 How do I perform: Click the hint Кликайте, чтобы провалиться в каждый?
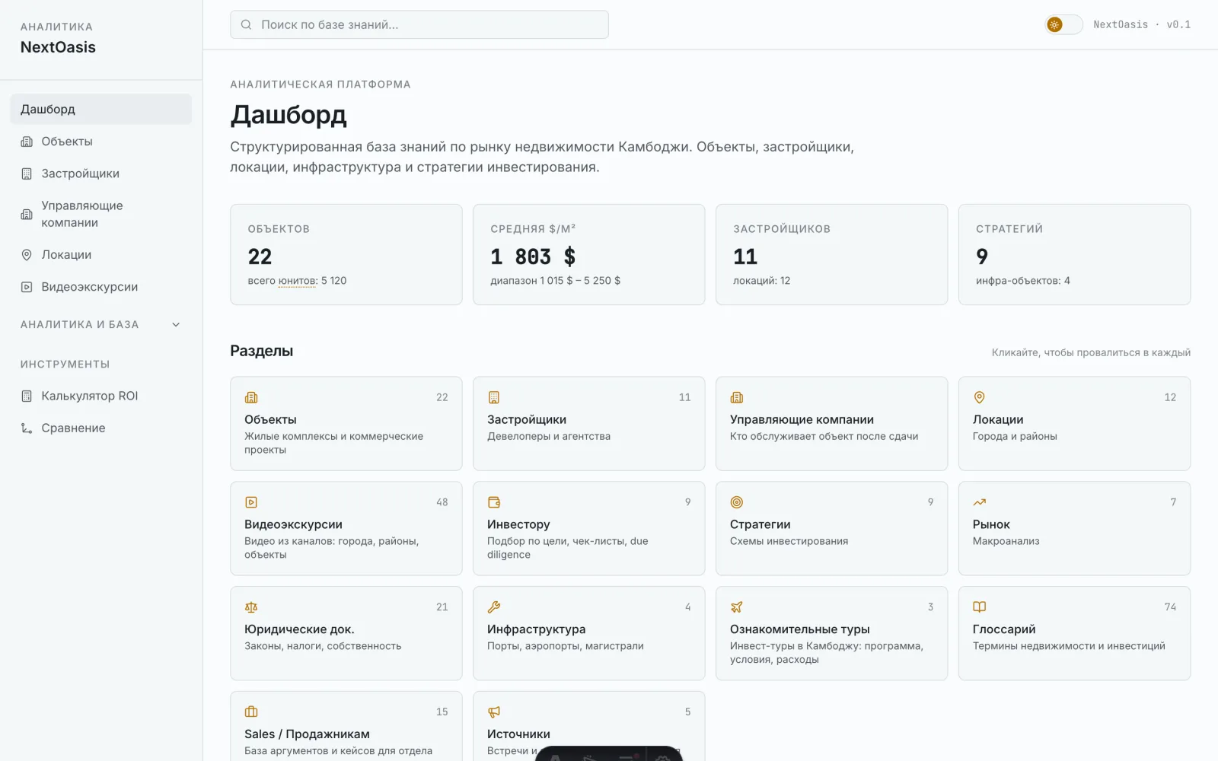[1091, 352]
